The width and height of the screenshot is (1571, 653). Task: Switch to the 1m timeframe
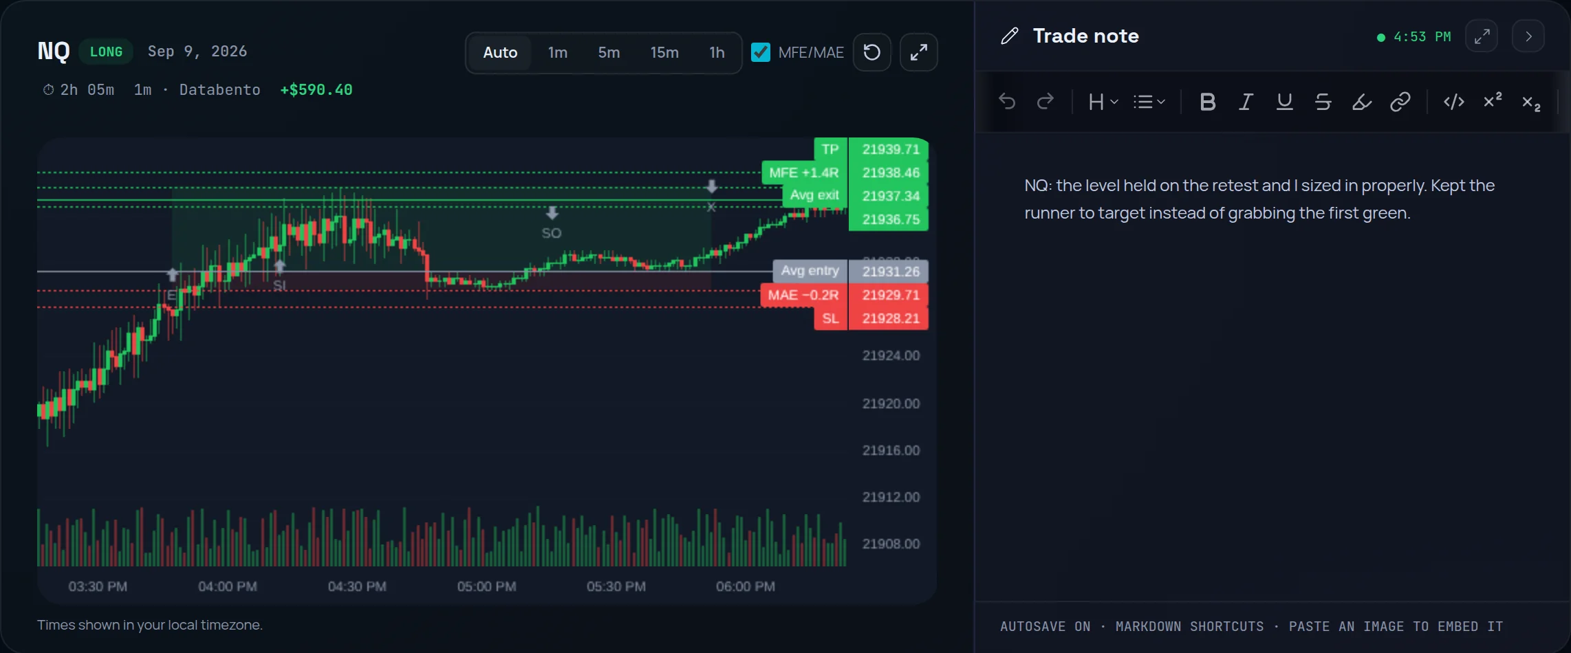coord(557,52)
